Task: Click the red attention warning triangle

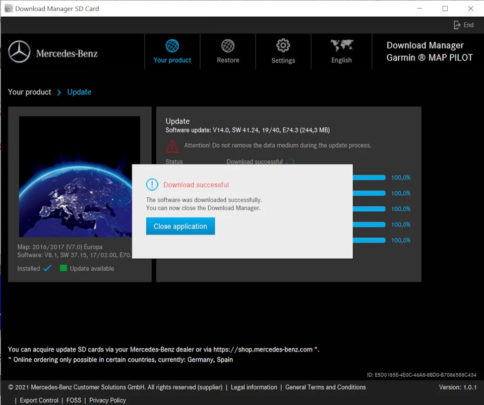Action: tap(172, 146)
